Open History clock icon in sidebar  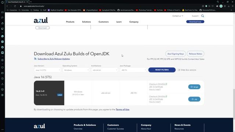tap(3, 78)
